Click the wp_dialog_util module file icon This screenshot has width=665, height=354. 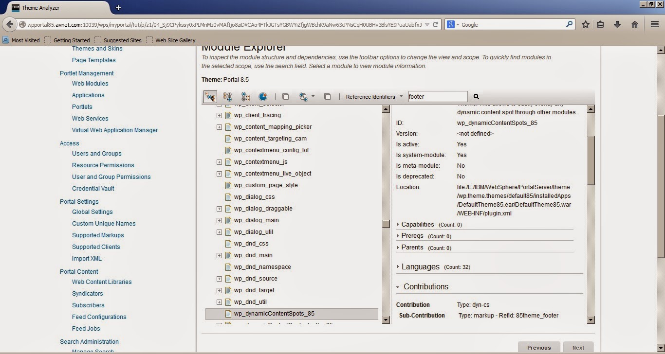click(229, 232)
